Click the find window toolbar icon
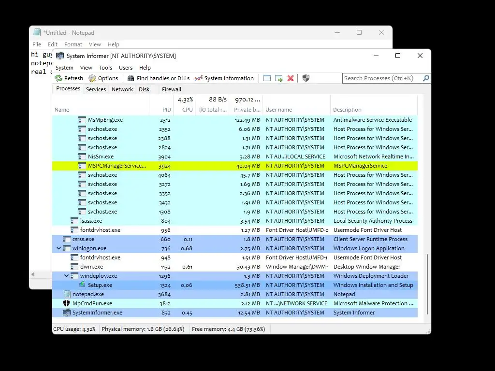 pos(267,78)
